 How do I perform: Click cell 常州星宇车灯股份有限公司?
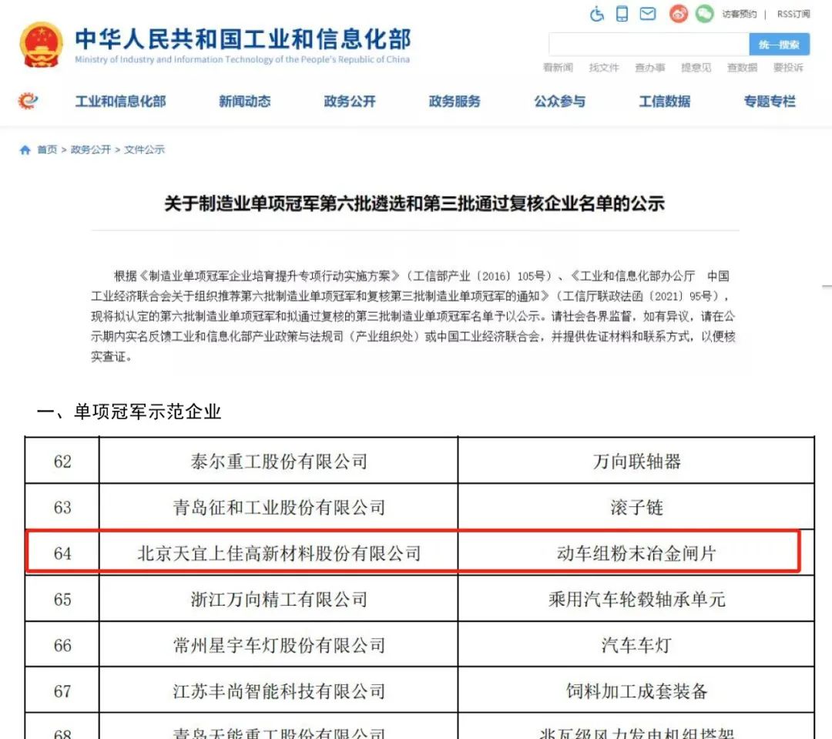pos(279,645)
